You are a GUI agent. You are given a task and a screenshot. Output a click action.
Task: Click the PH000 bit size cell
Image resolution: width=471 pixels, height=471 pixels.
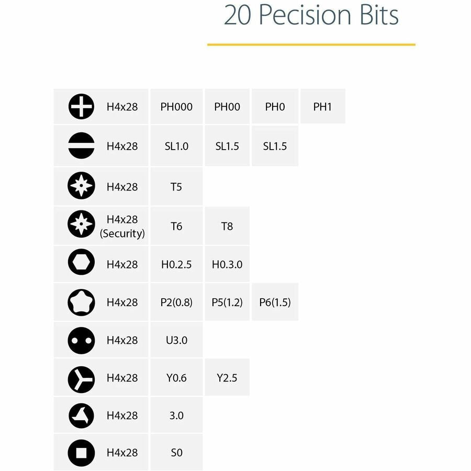176,107
